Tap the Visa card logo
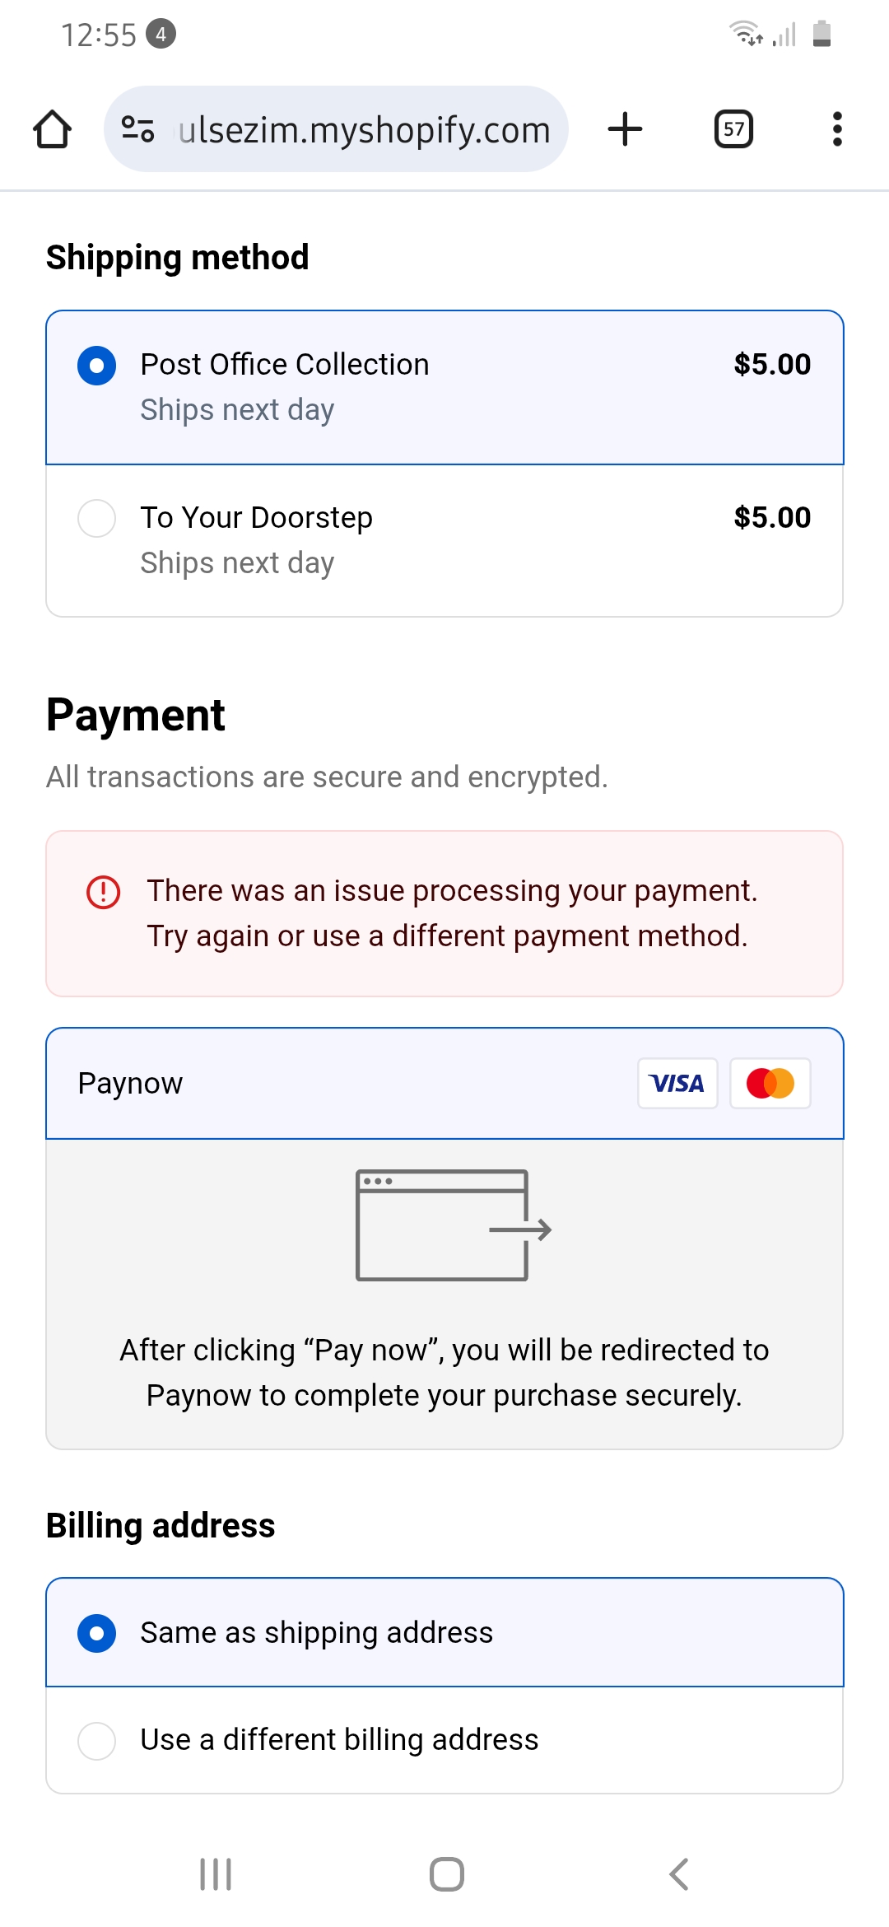 coord(677,1084)
